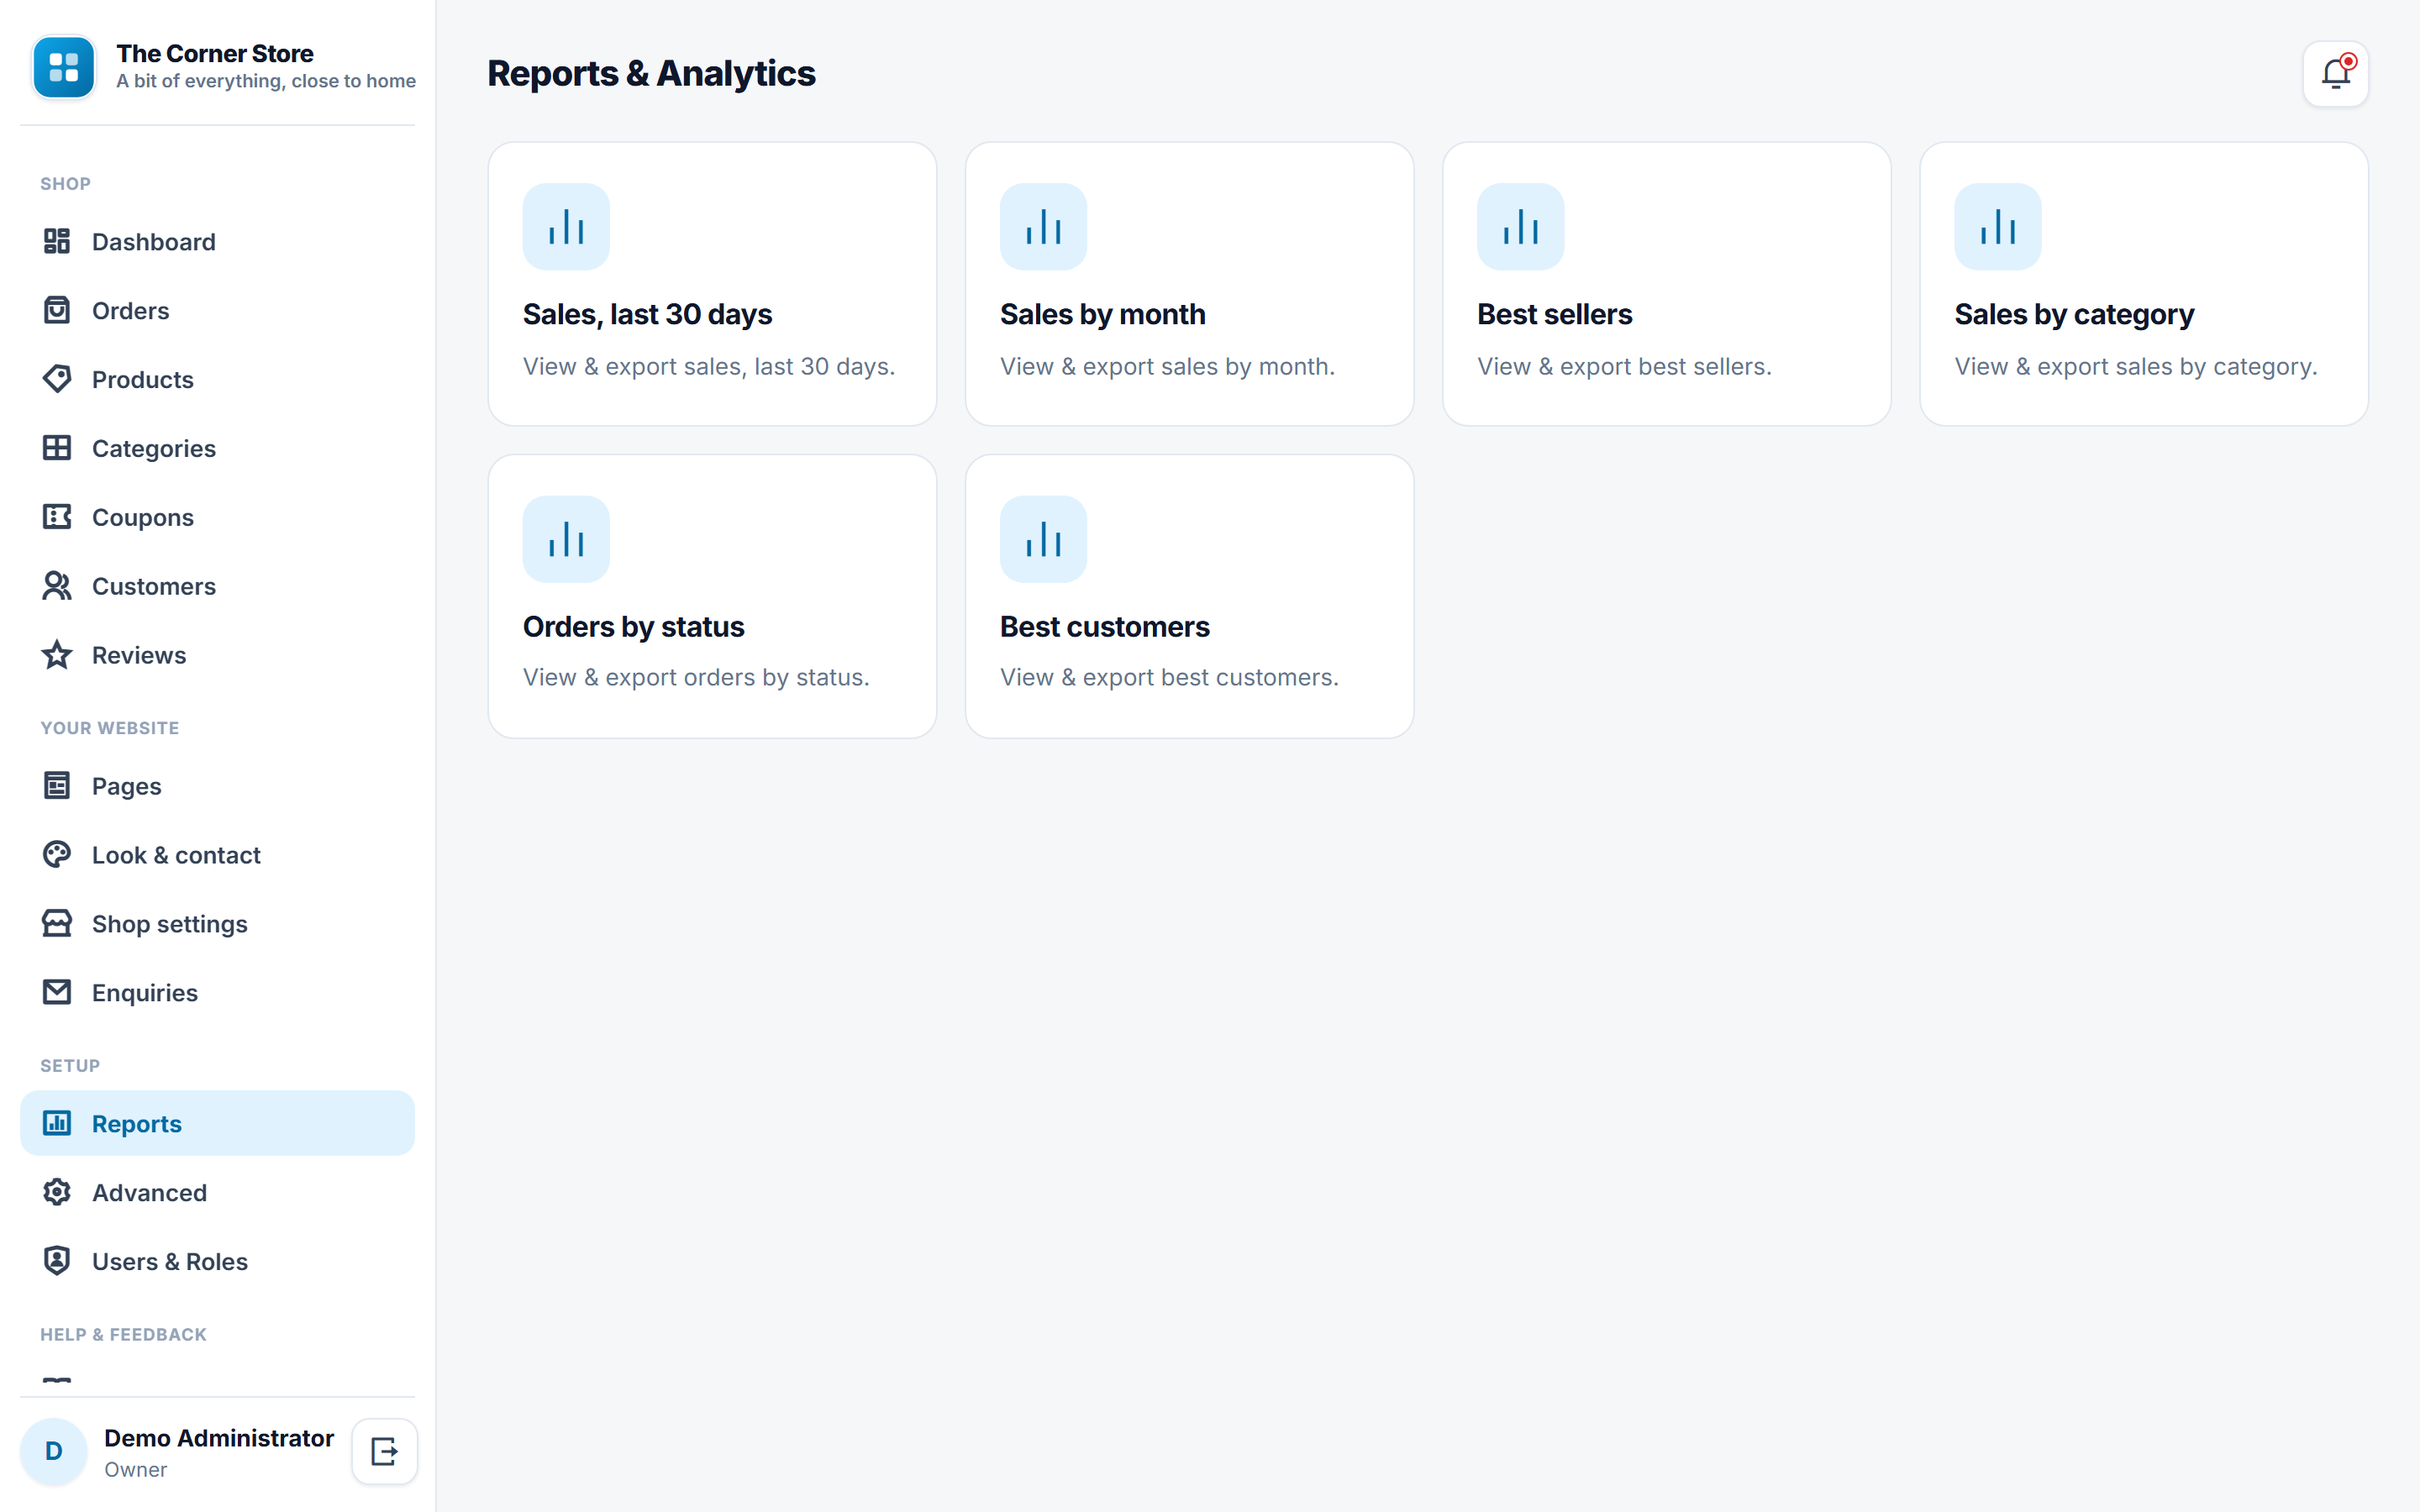Click the Products tag icon
The image size is (2420, 1512).
coord(57,379)
